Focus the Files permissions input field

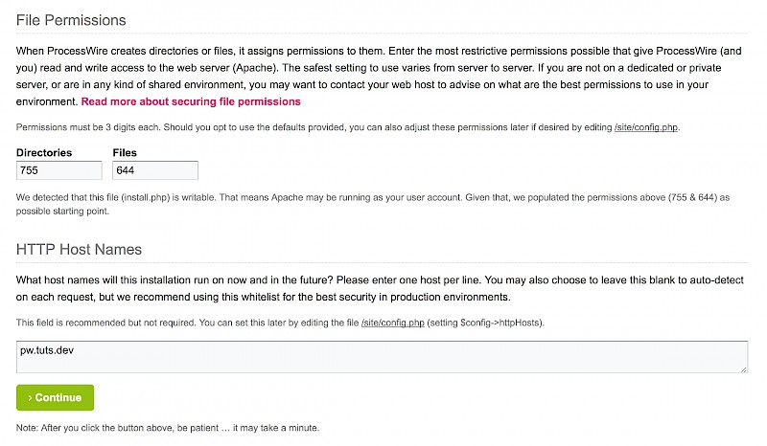point(155,170)
